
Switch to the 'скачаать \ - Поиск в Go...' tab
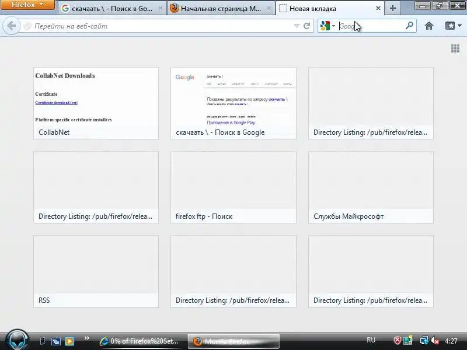pyautogui.click(x=112, y=9)
